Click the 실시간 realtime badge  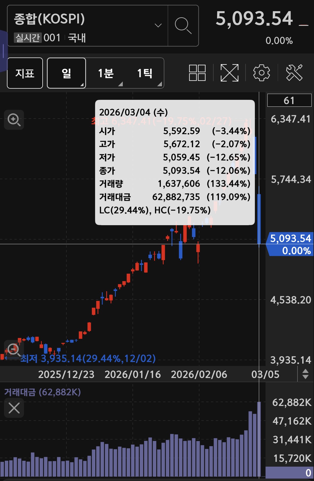[28, 38]
